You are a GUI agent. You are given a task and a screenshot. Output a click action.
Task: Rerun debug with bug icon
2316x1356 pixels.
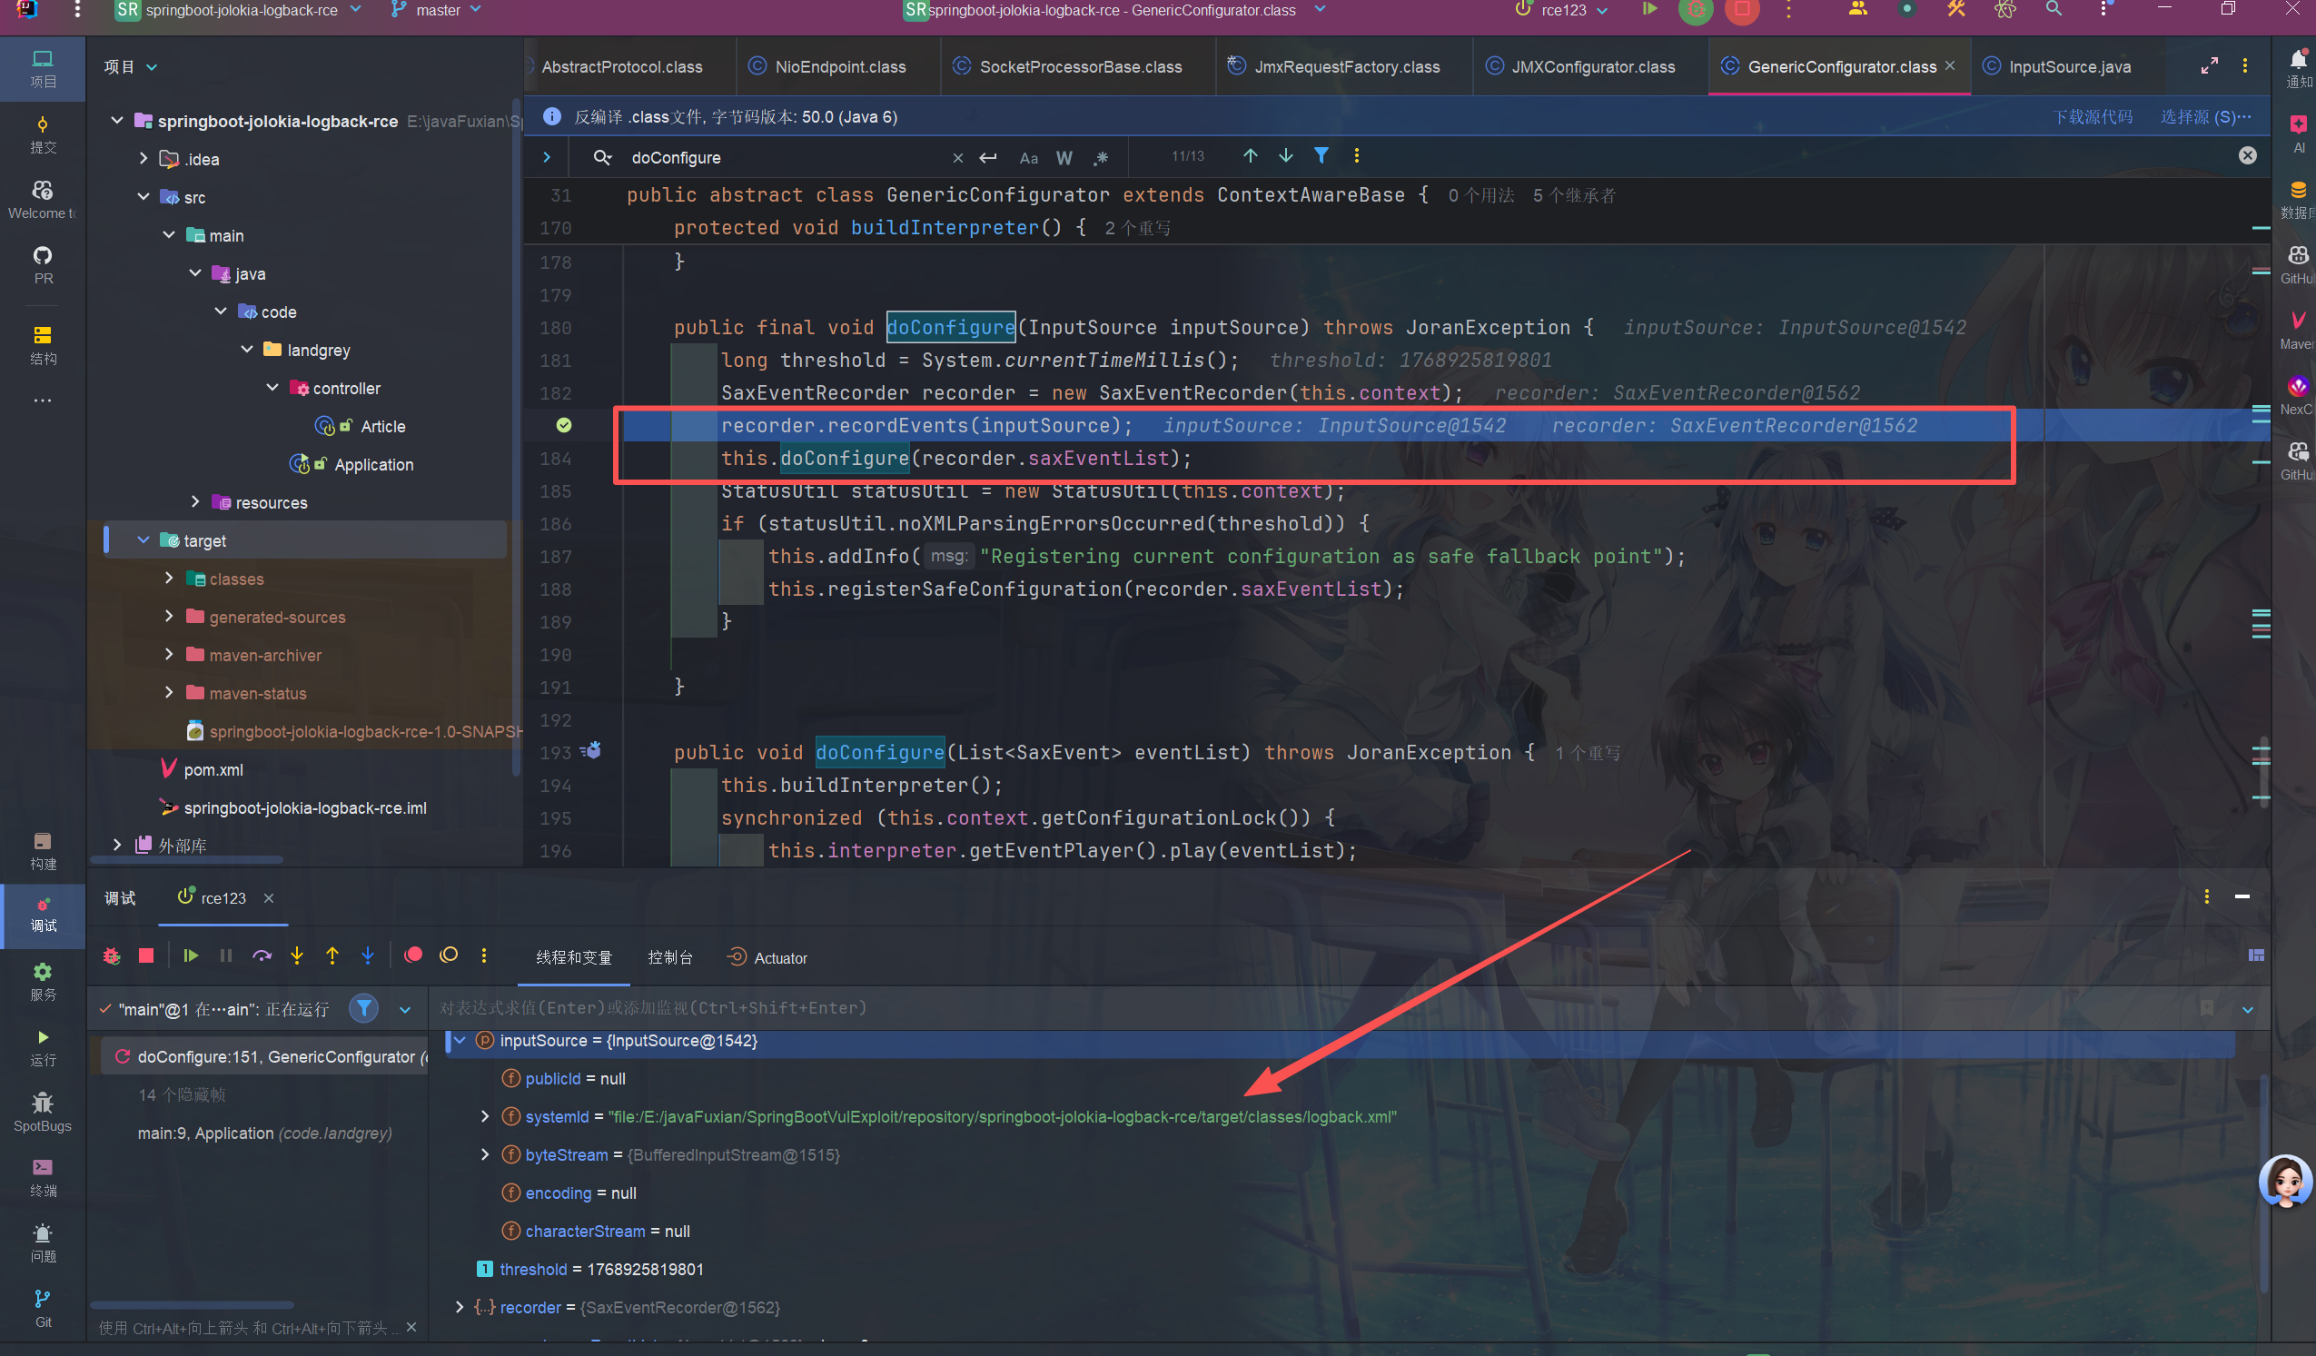(x=112, y=956)
